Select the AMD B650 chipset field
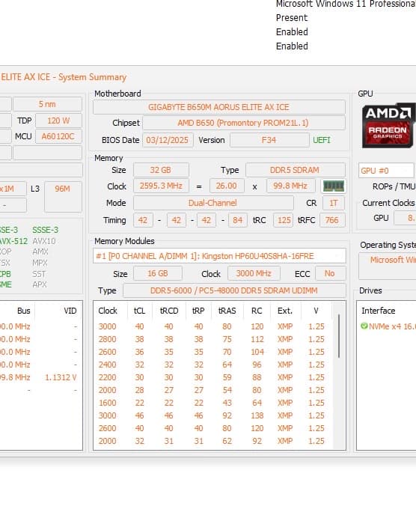The height and width of the screenshot is (521, 416). pyautogui.click(x=243, y=123)
